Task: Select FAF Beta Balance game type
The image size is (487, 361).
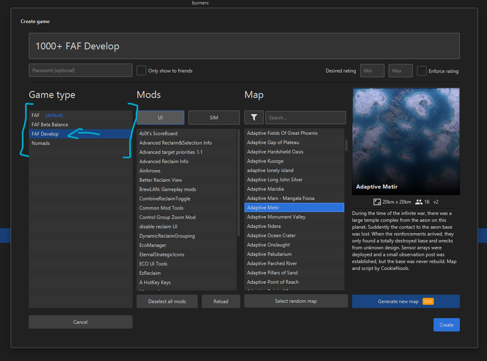Action: (81, 125)
